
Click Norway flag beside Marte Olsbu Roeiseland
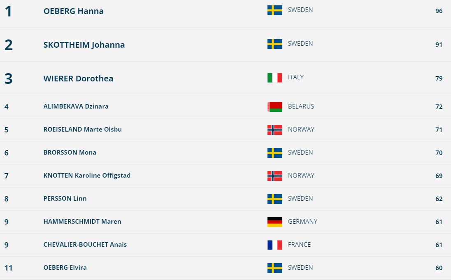click(274, 130)
